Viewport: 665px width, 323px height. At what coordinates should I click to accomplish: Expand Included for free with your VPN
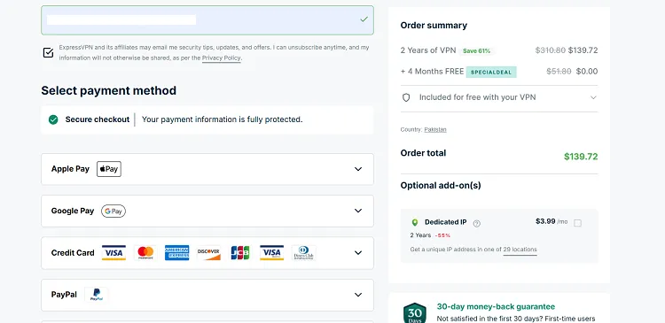pos(499,97)
